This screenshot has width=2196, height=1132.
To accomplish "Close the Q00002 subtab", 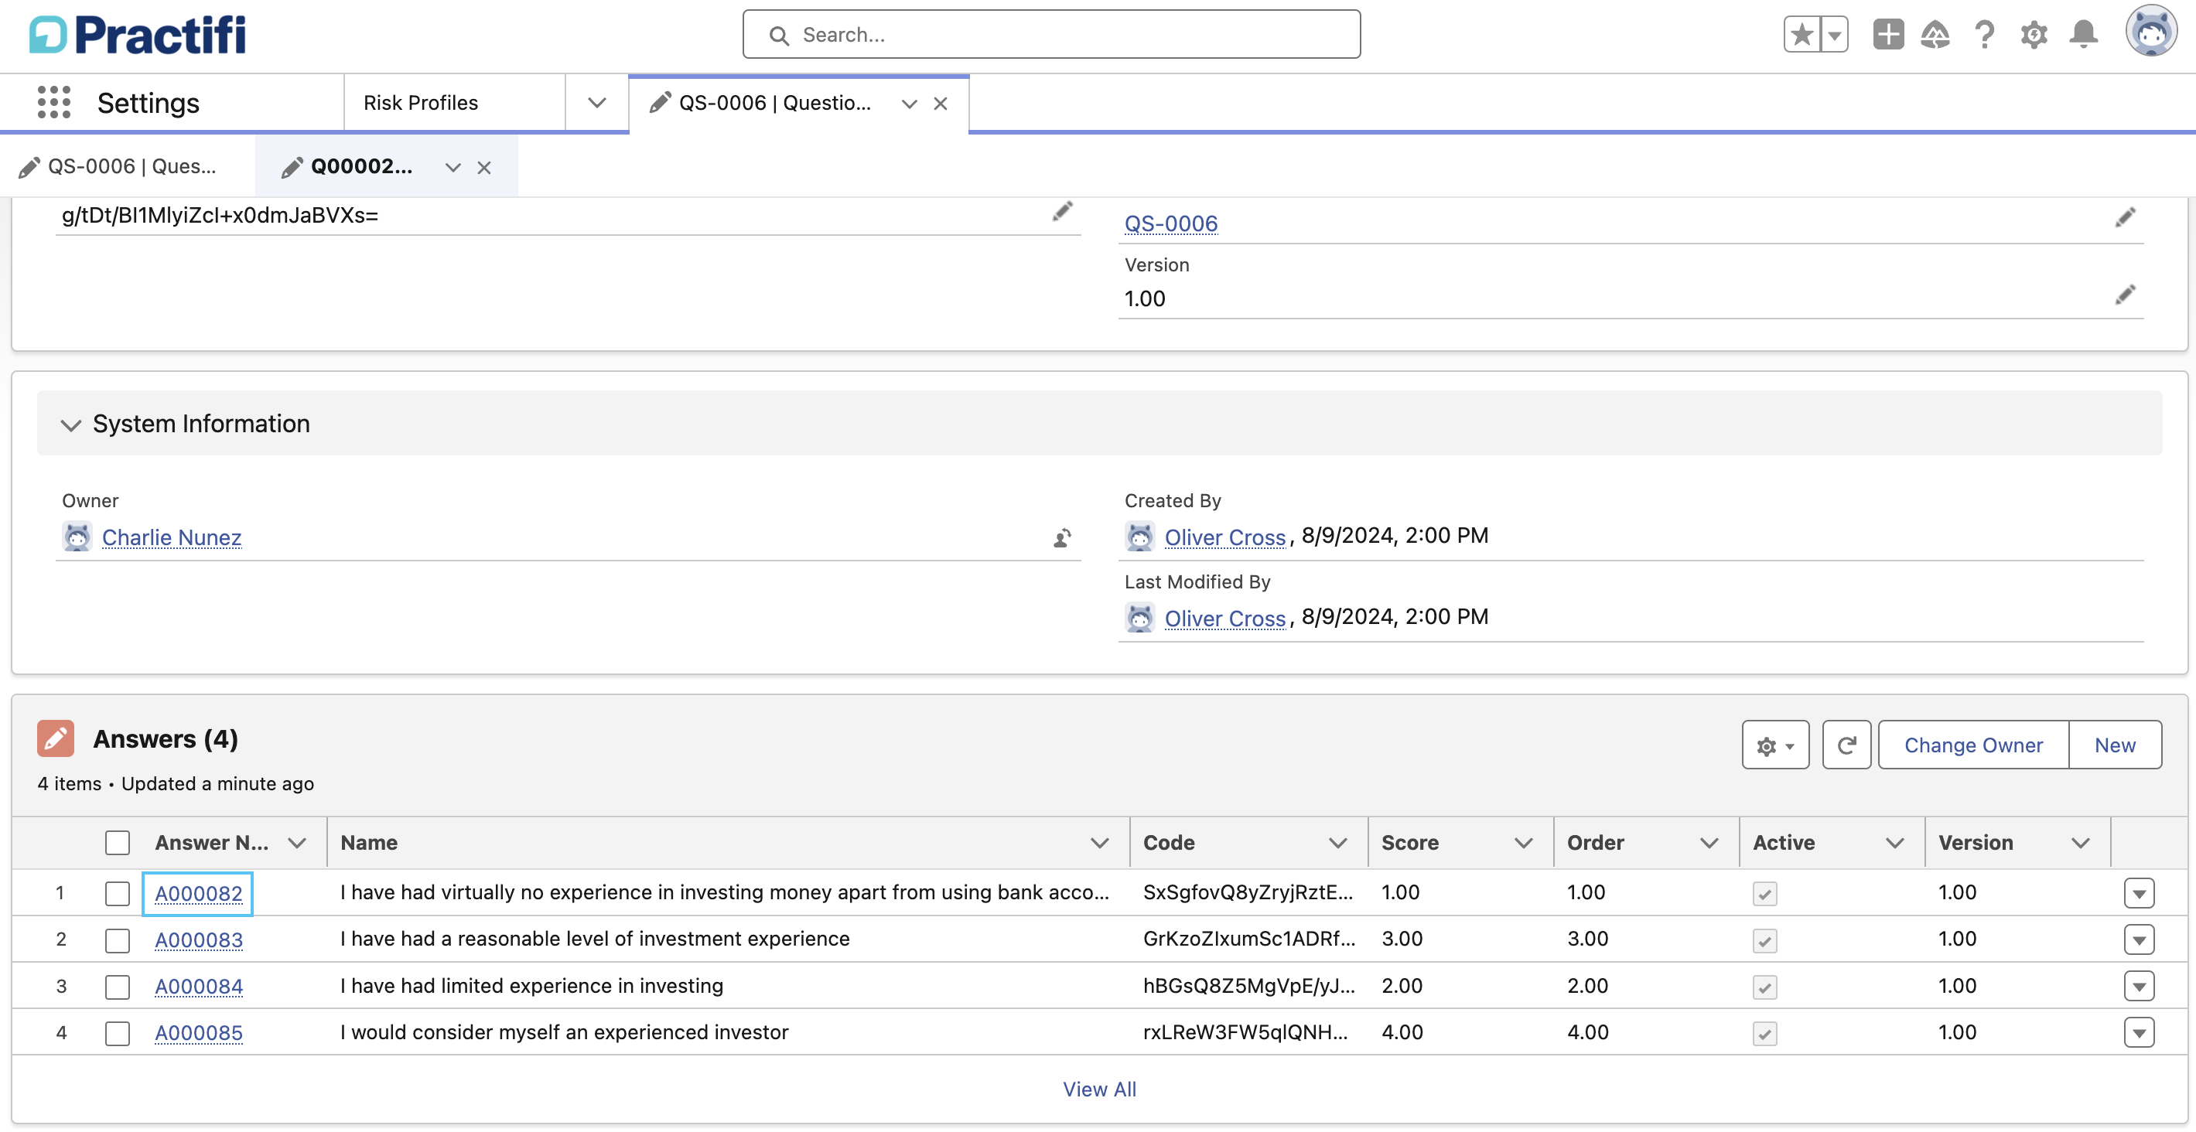I will pyautogui.click(x=484, y=167).
